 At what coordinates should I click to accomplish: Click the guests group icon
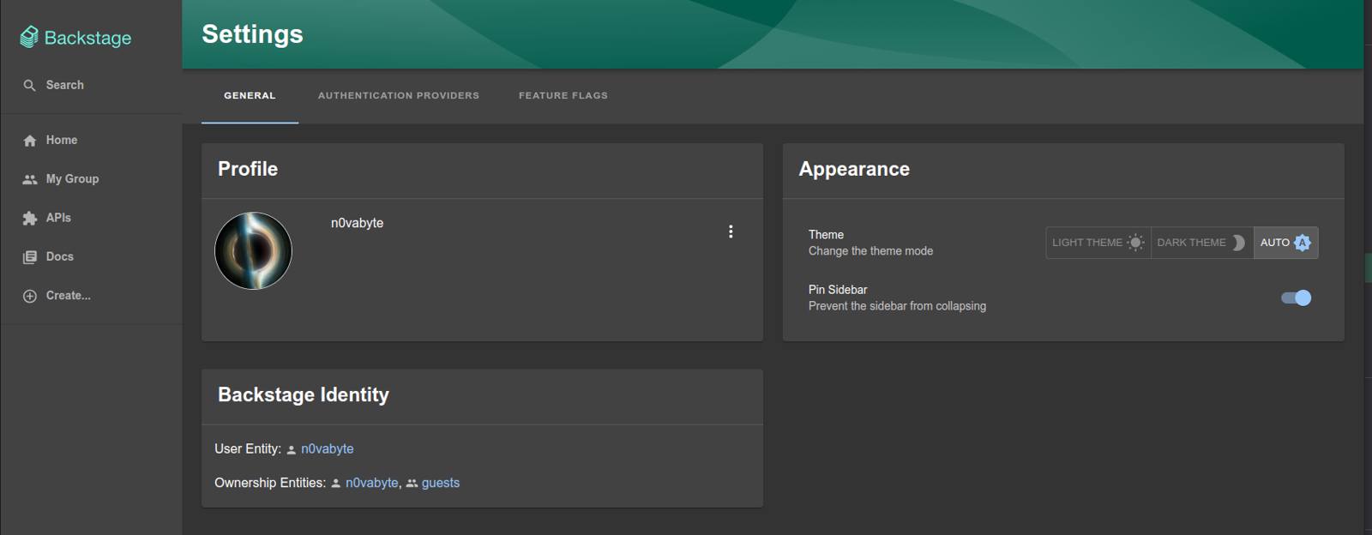coord(412,484)
